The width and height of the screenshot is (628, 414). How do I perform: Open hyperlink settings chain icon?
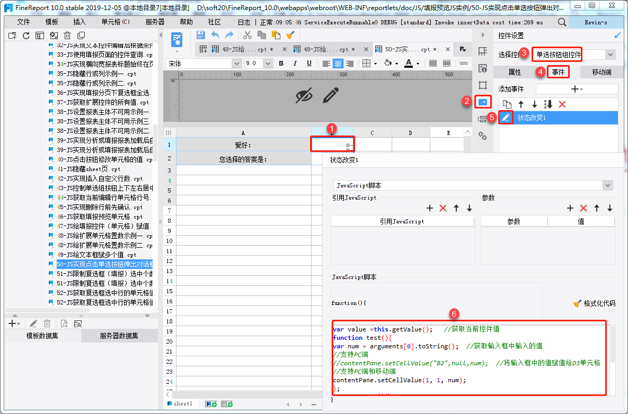click(x=483, y=136)
